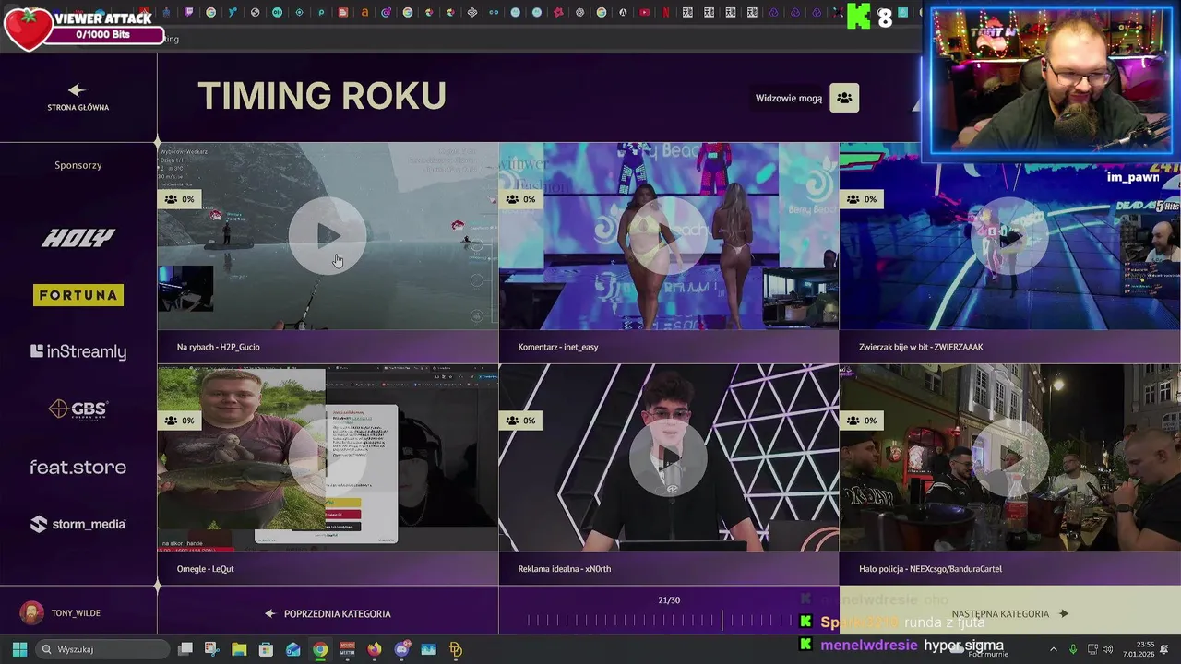Play the Reklama idealna - xN0rth clip
This screenshot has height=664, width=1181.
[669, 457]
